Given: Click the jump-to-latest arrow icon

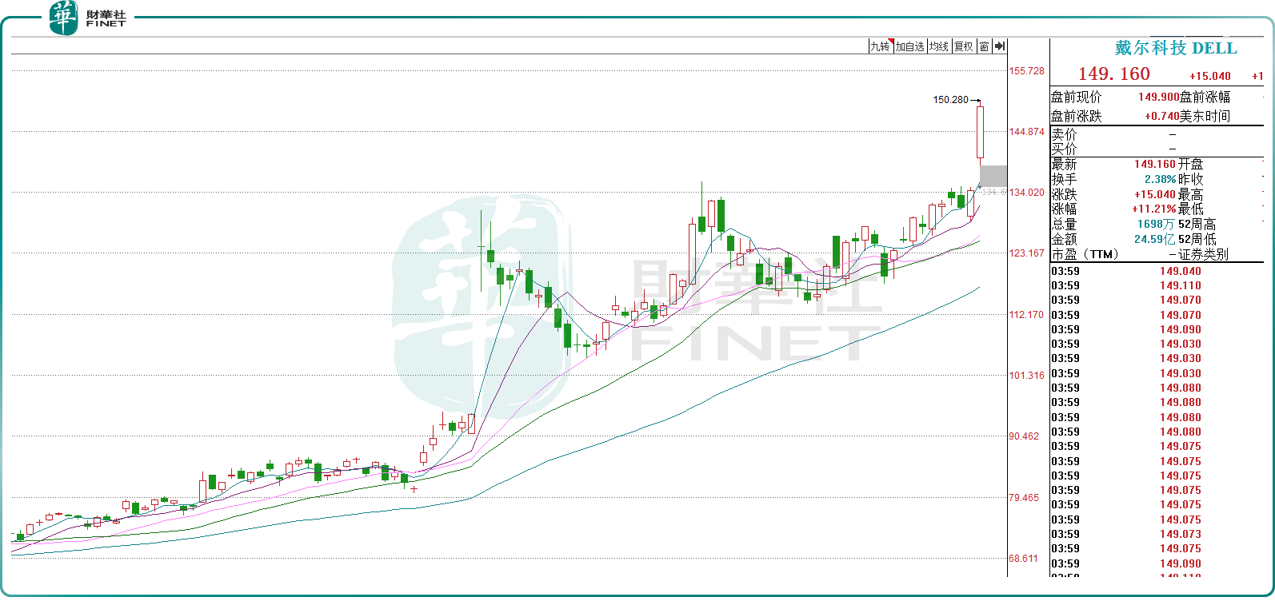Looking at the screenshot, I should point(1000,46).
